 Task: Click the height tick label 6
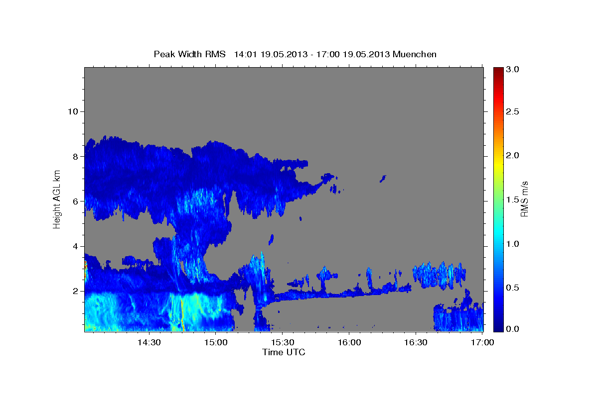pyautogui.click(x=75, y=201)
